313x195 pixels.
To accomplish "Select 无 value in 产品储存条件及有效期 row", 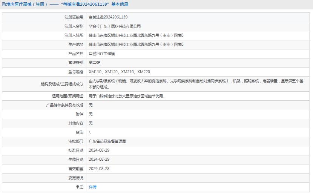I will 91,105.
